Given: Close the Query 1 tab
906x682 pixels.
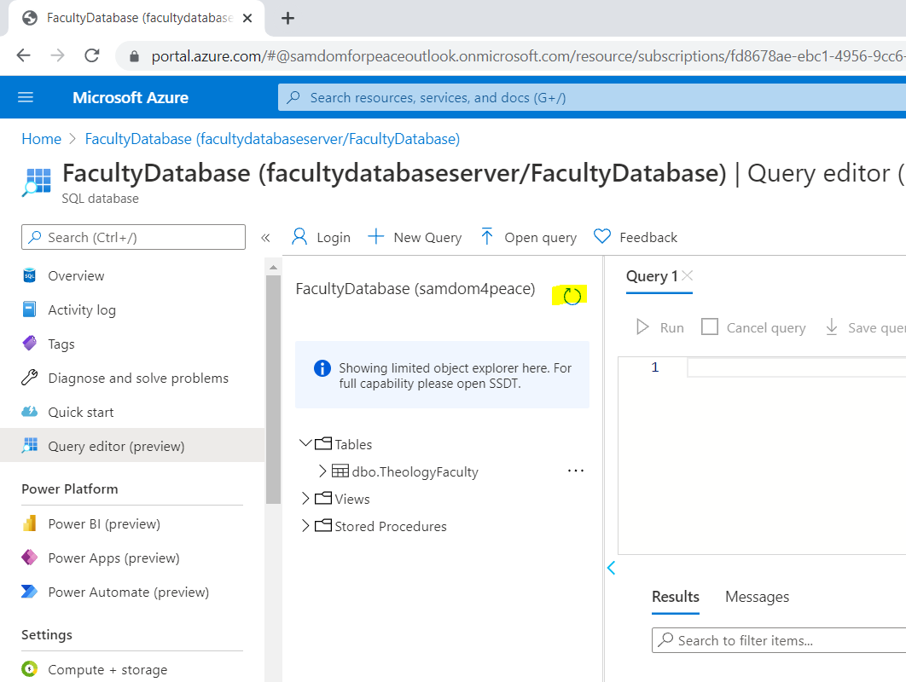Looking at the screenshot, I should (687, 275).
